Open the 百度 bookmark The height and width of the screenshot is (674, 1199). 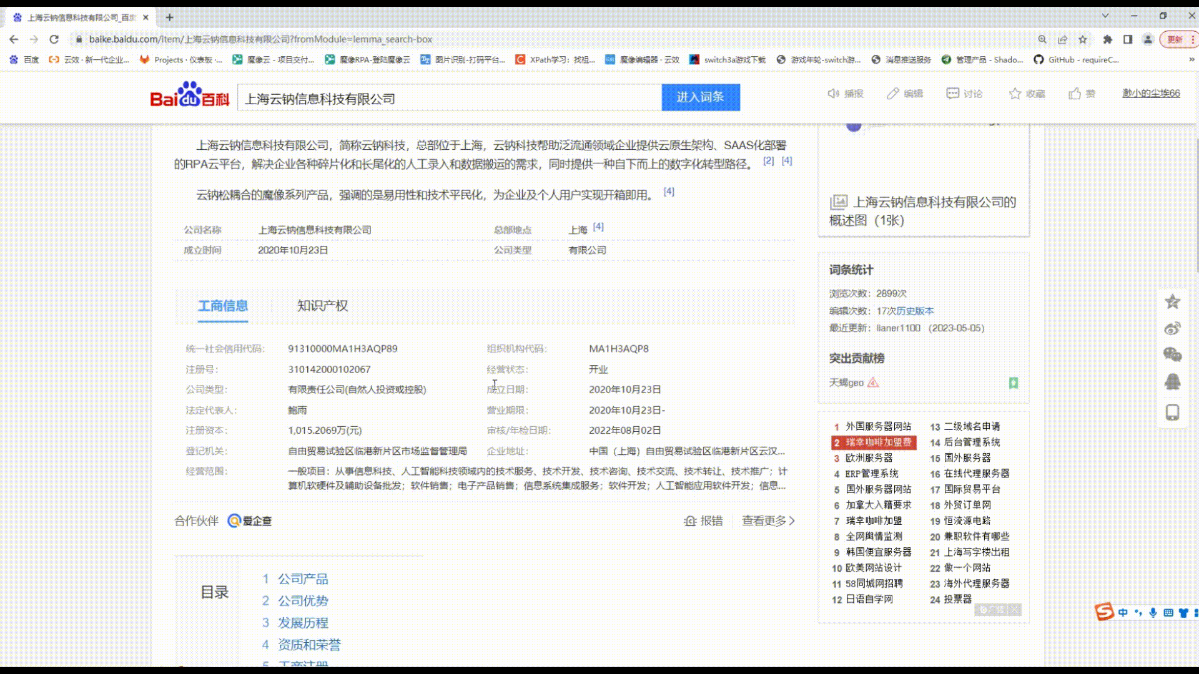25,60
